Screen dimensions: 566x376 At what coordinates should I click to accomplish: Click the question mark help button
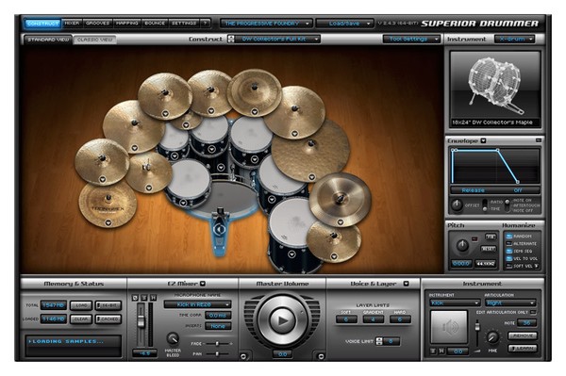pos(205,24)
